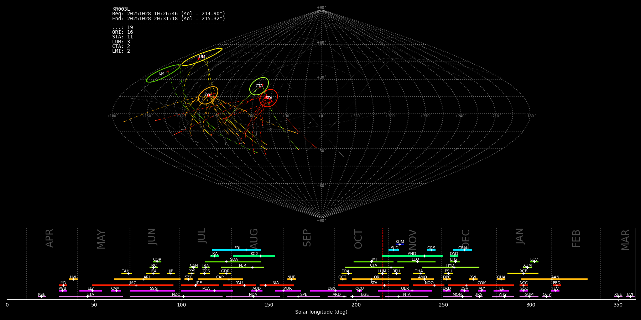Click the APR month label in the timeline
This screenshot has width=641, height=320.
(x=49, y=238)
